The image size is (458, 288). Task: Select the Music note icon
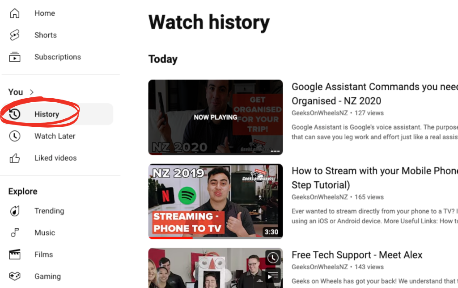click(x=15, y=233)
